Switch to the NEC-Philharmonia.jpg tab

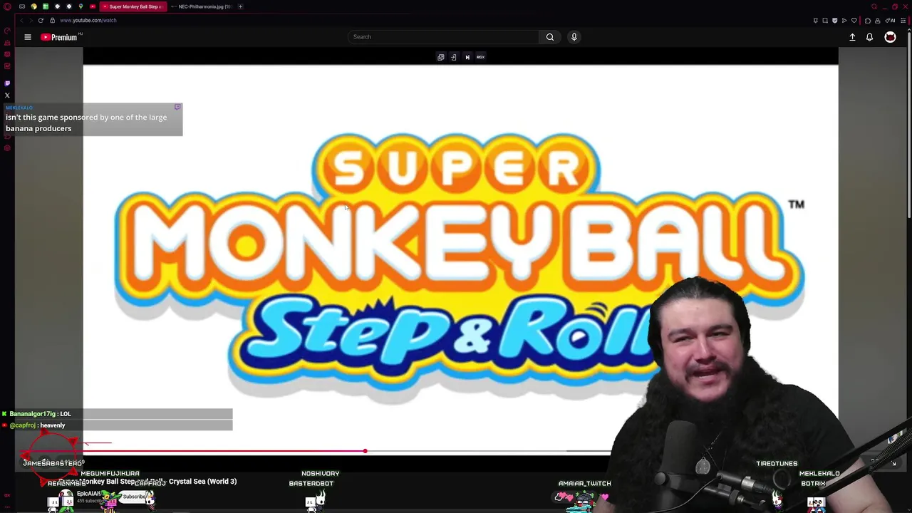point(201,6)
